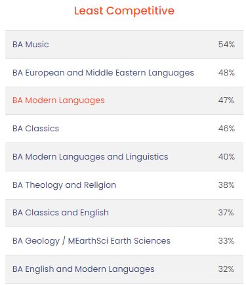Viewport: 246px width, 285px height.
Task: Select the BA Music row
Action: click(x=124, y=45)
